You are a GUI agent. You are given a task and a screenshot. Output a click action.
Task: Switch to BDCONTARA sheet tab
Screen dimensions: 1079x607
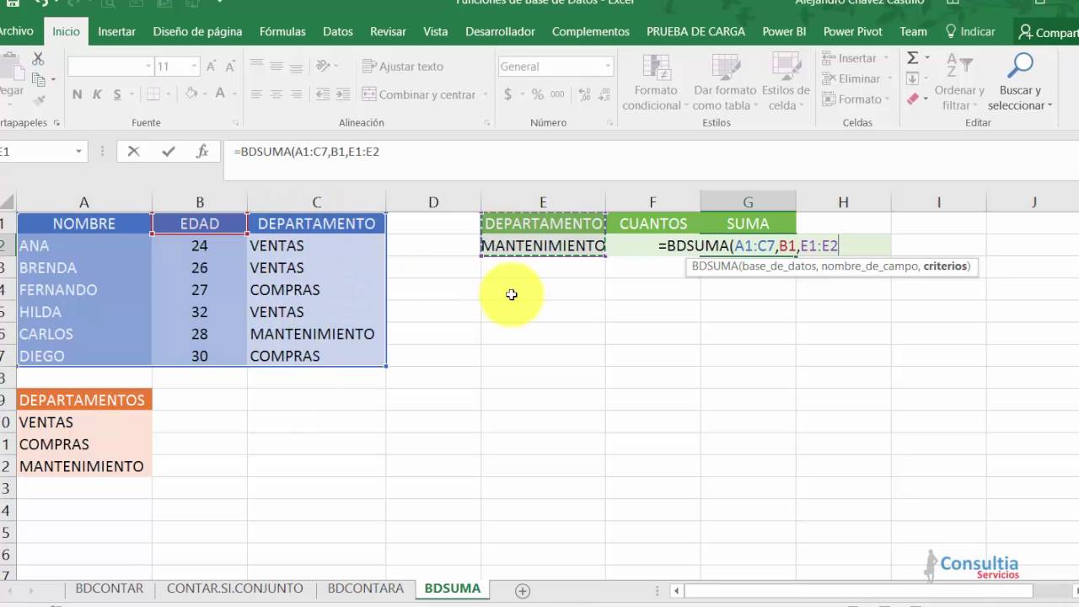coord(365,588)
